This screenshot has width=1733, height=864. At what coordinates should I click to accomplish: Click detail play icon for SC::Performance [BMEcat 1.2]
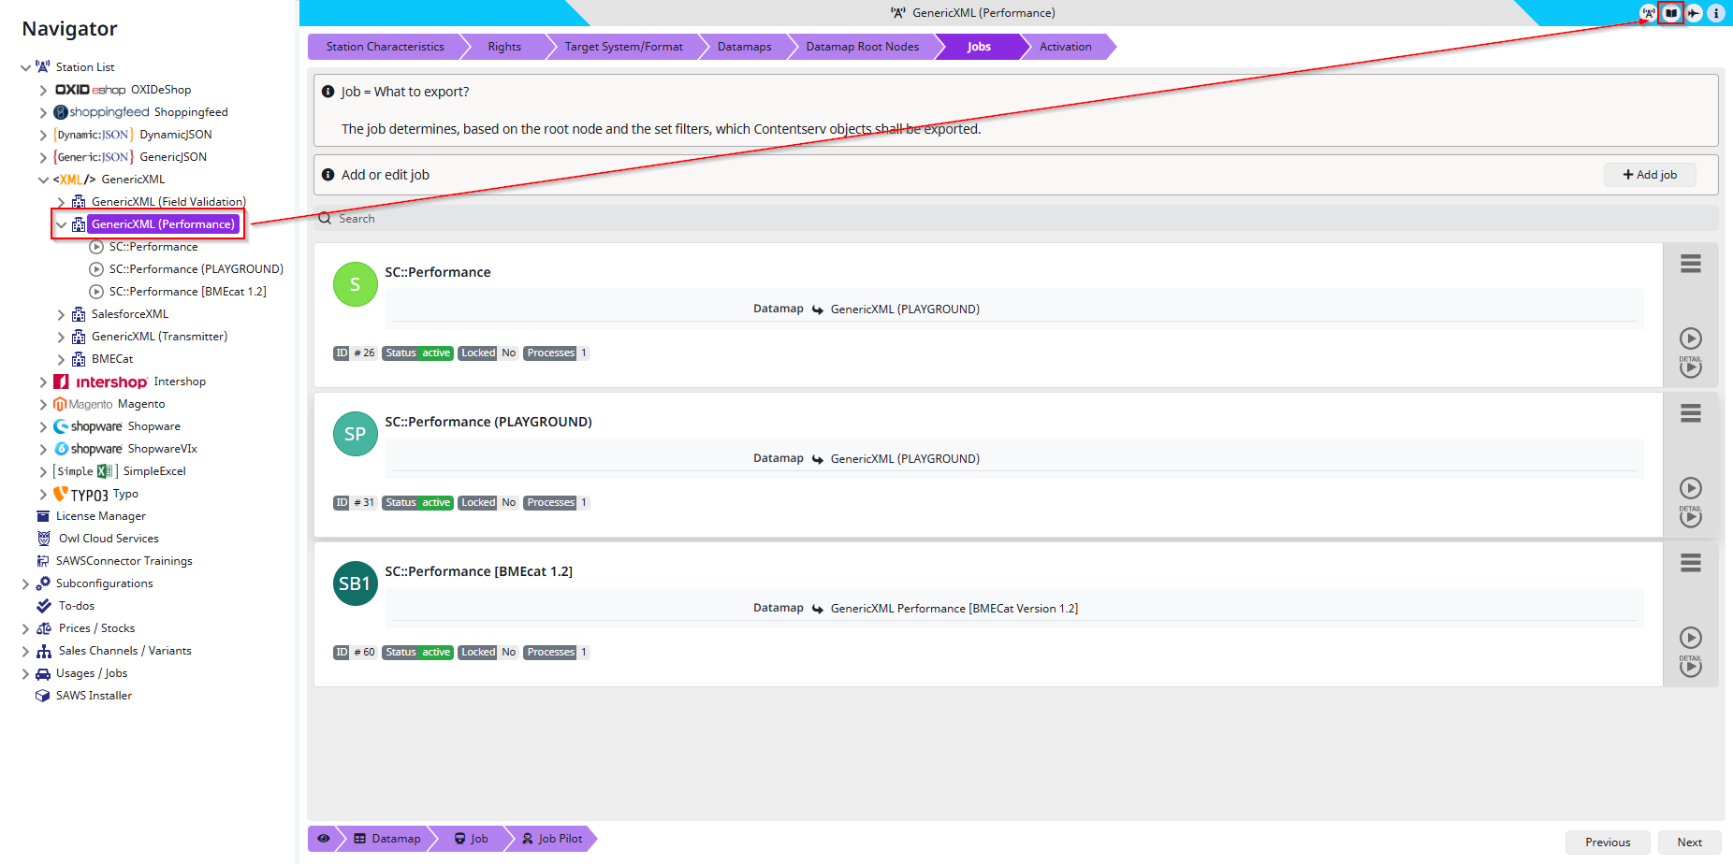(x=1690, y=667)
